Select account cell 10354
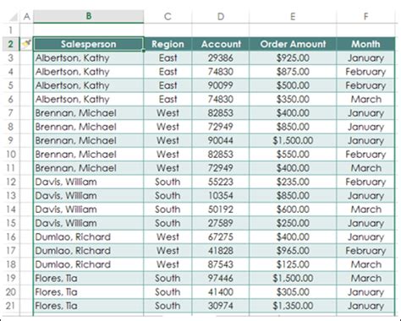 coord(221,195)
